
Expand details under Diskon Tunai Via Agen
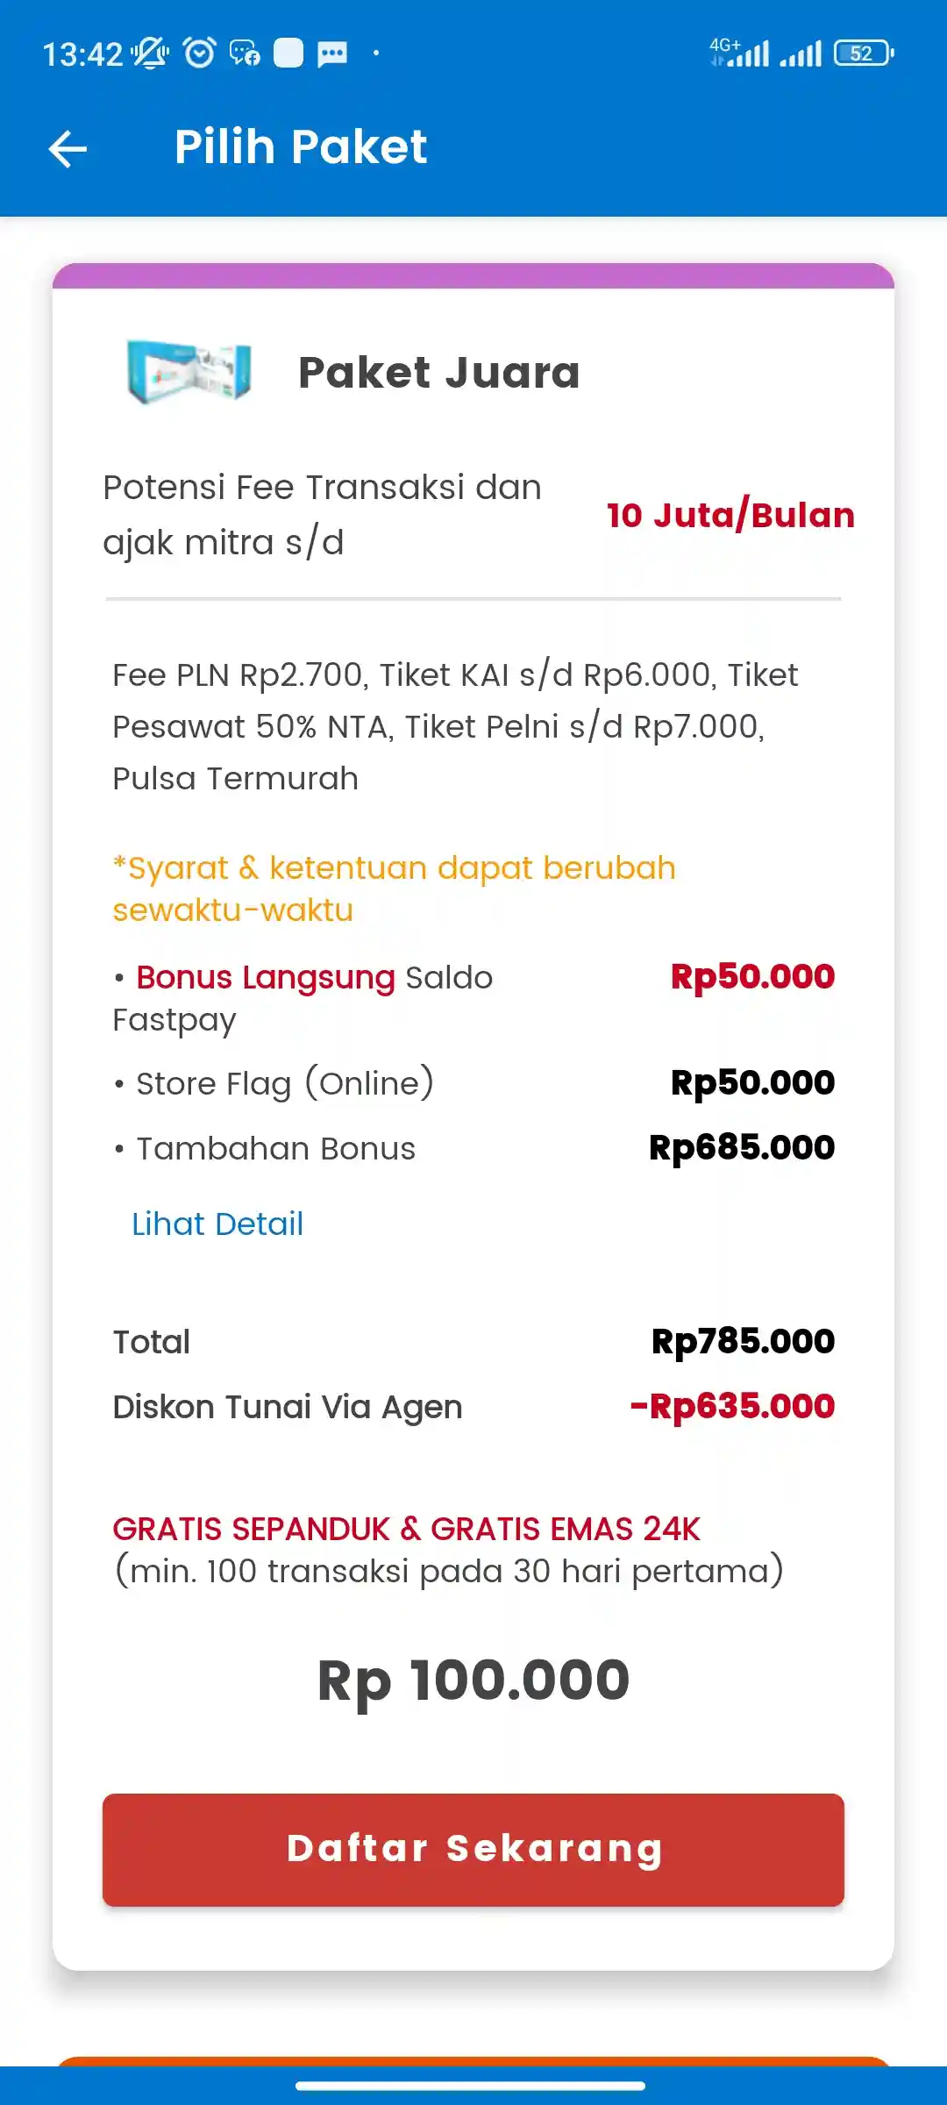tap(288, 1406)
